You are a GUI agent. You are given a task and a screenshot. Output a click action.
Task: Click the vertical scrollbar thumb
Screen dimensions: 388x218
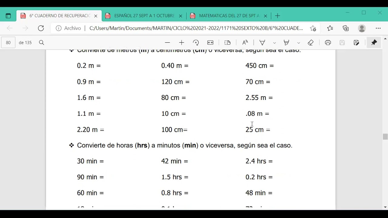(x=385, y=137)
